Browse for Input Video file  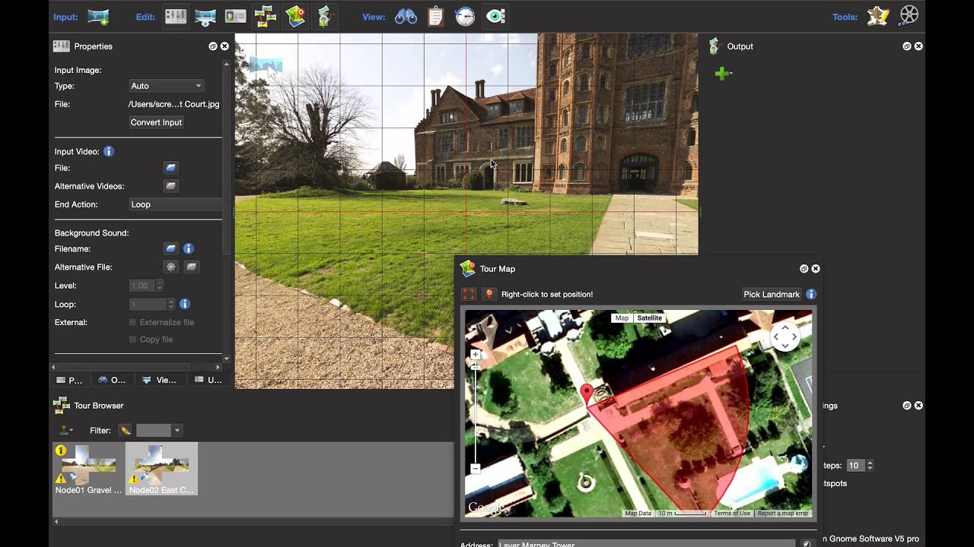(170, 168)
